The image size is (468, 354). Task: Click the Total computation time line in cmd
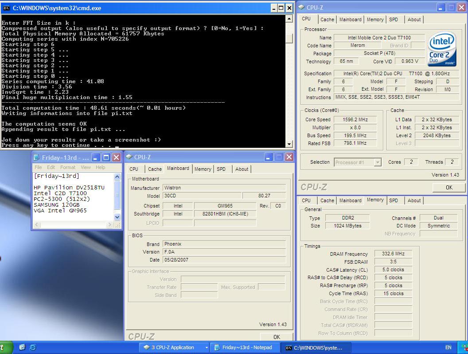[x=94, y=108]
